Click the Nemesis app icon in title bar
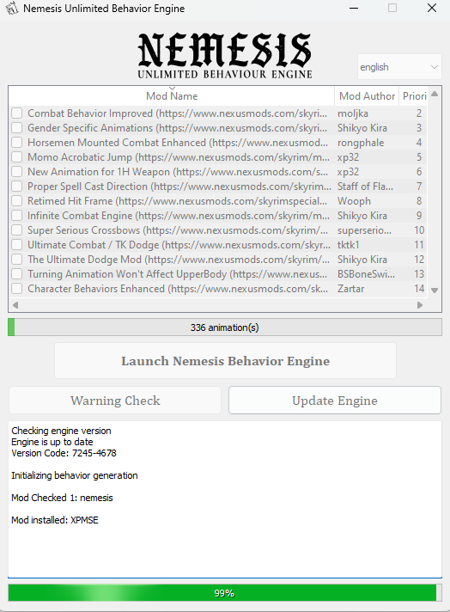450x612 pixels. [11, 8]
